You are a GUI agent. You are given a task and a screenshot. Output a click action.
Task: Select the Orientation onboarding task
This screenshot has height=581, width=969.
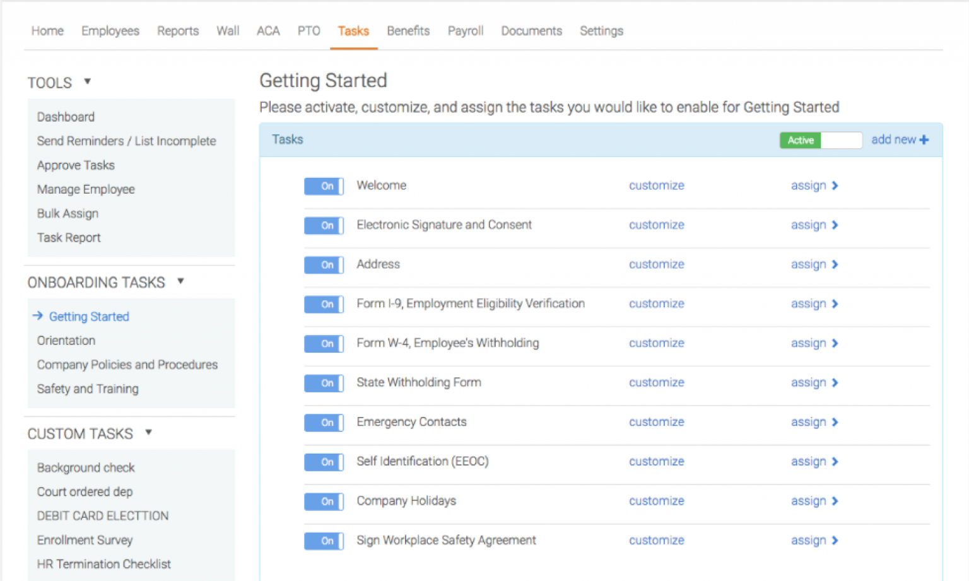(66, 340)
